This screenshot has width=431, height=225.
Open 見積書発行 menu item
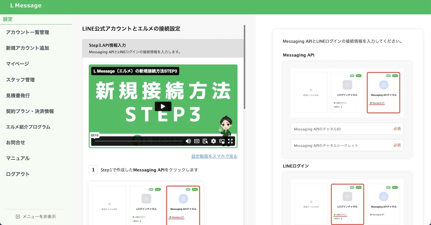point(18,95)
